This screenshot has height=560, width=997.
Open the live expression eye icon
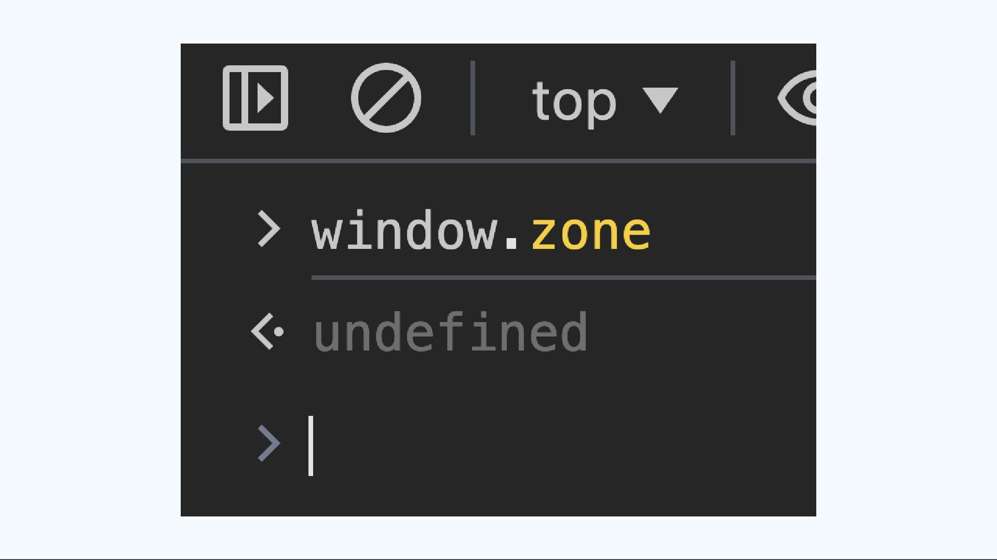[797, 97]
